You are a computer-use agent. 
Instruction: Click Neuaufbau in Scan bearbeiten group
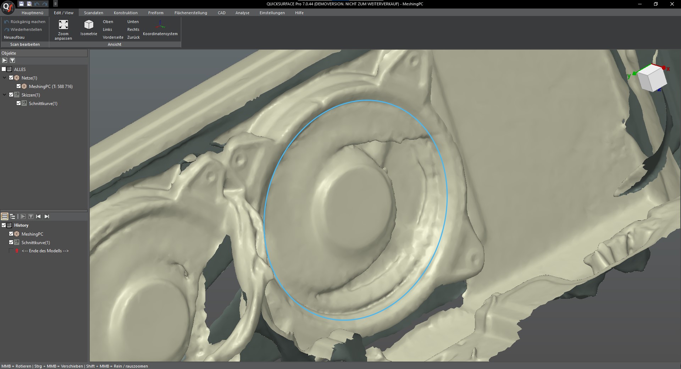pyautogui.click(x=14, y=37)
